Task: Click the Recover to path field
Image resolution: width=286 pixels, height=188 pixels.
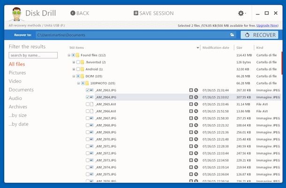Action: tap(135, 35)
